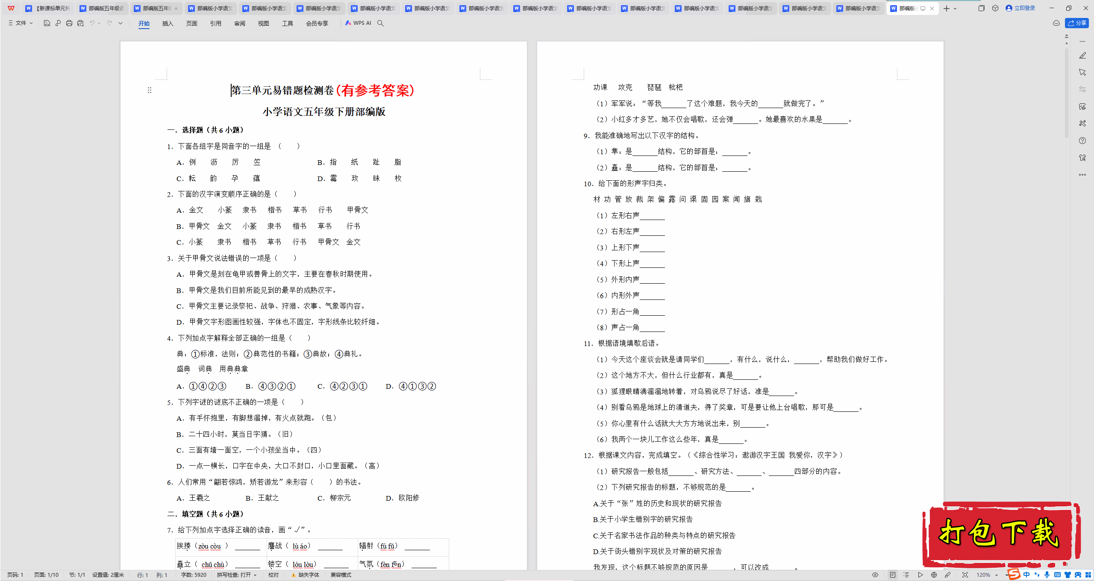Toggle eye protection mode in status bar

point(875,575)
